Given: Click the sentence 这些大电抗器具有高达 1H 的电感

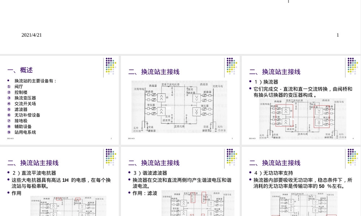Looking at the screenshot, I should [x=61, y=183].
